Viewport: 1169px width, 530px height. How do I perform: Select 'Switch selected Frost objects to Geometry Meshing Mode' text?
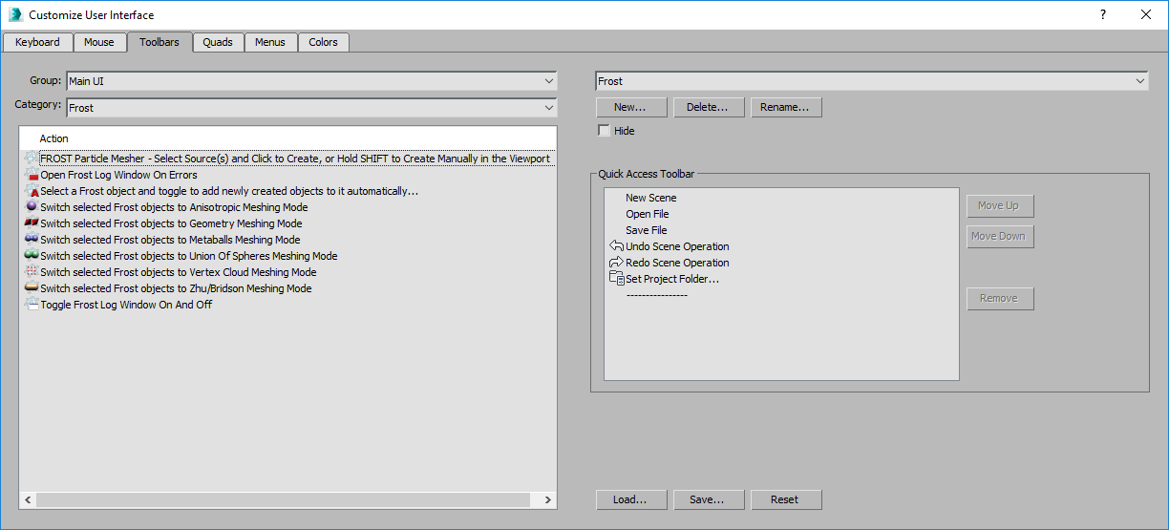coord(171,223)
